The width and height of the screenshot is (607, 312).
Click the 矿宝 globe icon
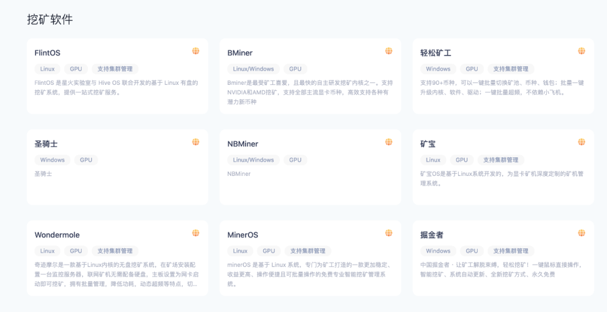582,142
